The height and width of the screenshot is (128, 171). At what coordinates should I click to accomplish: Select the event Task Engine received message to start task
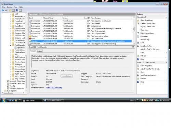[80, 28]
